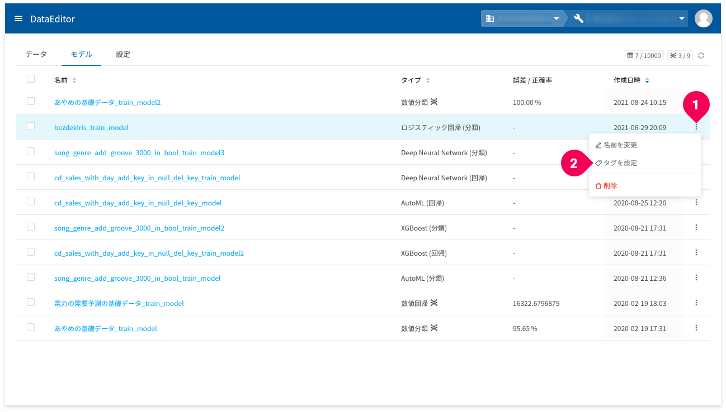
Task: Check cd_sales_with_day_add_key_in_null_del_key_model checkbox
Action: (x=31, y=202)
